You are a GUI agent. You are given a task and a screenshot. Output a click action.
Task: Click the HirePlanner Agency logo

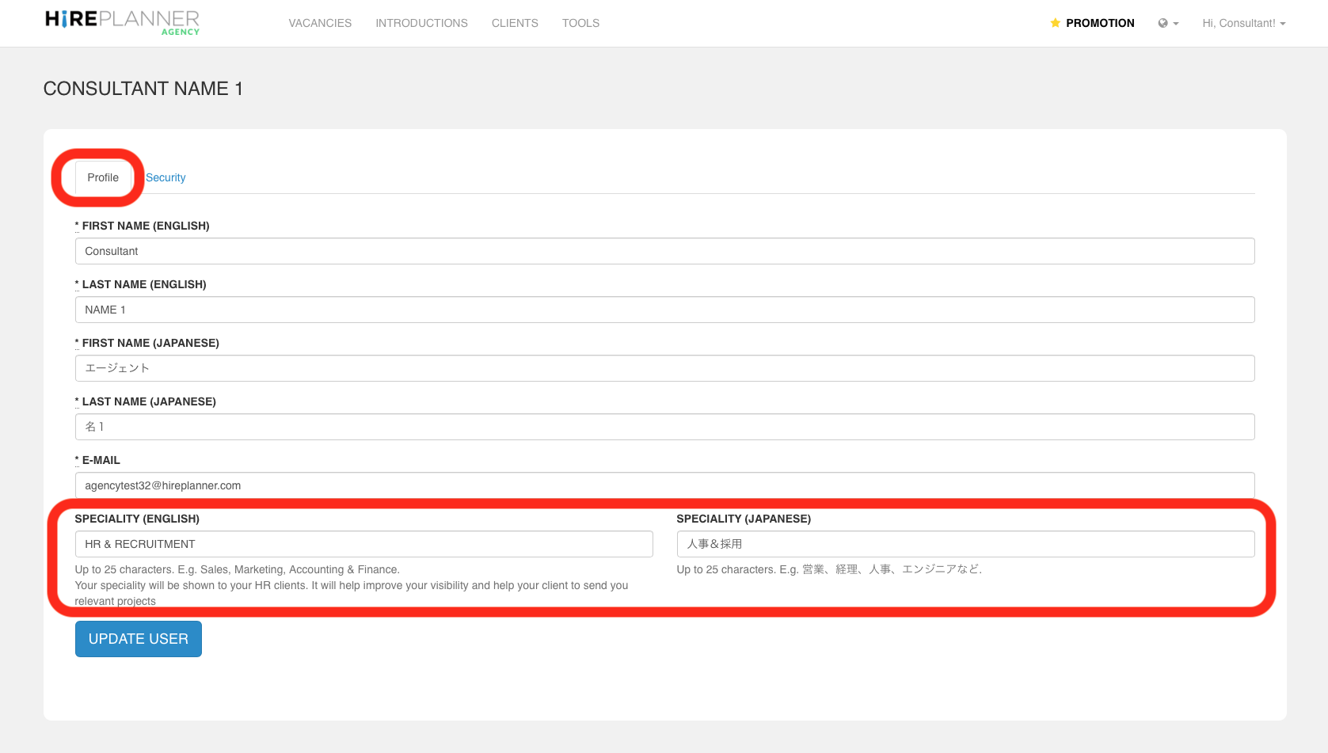pos(123,22)
